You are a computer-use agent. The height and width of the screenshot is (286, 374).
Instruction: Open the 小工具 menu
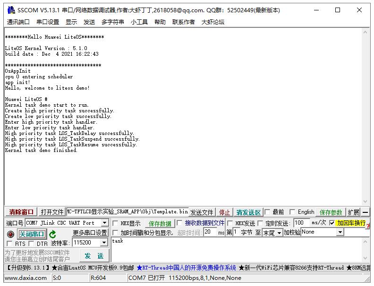pyautogui.click(x=139, y=22)
